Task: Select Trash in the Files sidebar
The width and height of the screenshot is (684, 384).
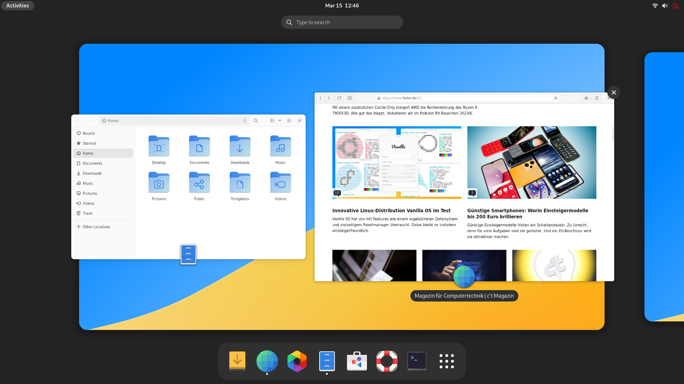Action: [x=87, y=213]
